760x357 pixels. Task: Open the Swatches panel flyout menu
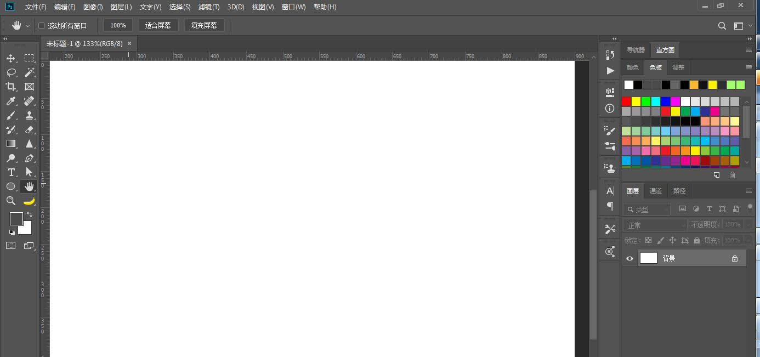(749, 67)
